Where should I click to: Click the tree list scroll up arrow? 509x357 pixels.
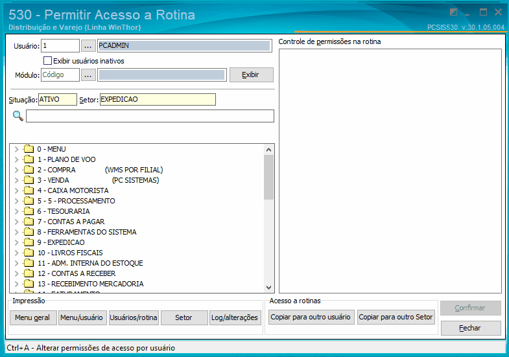point(268,150)
